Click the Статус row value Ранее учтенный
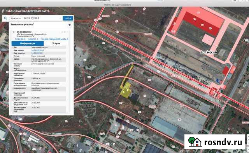Viewport: 249px width, 153px height. (38, 56)
